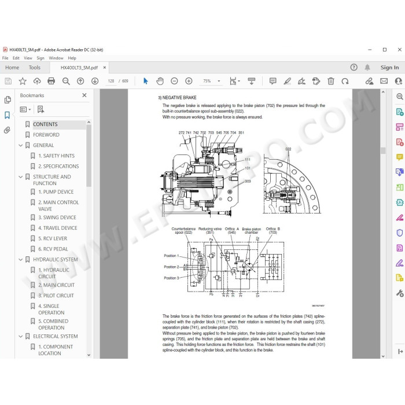Open Find text magnifier icon

click(66, 81)
